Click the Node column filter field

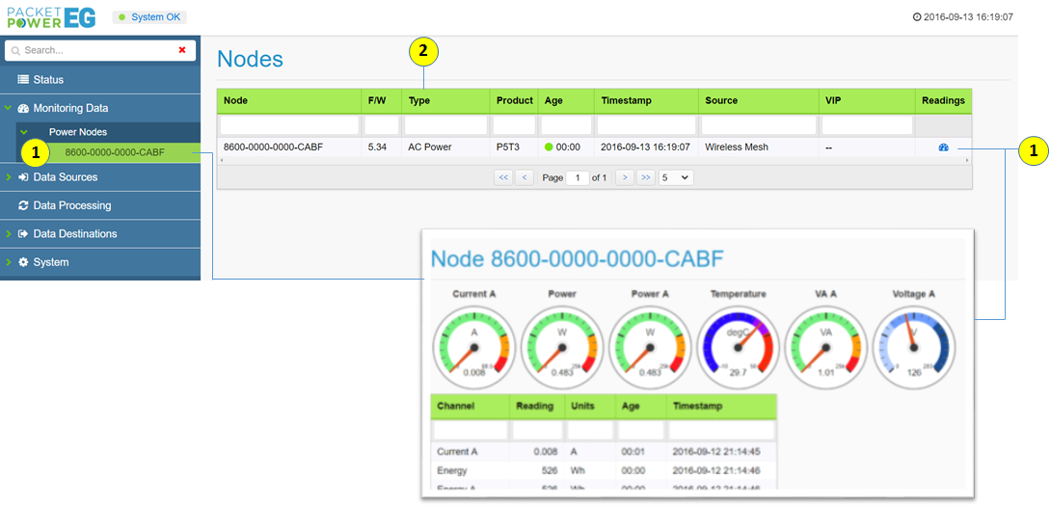click(289, 125)
